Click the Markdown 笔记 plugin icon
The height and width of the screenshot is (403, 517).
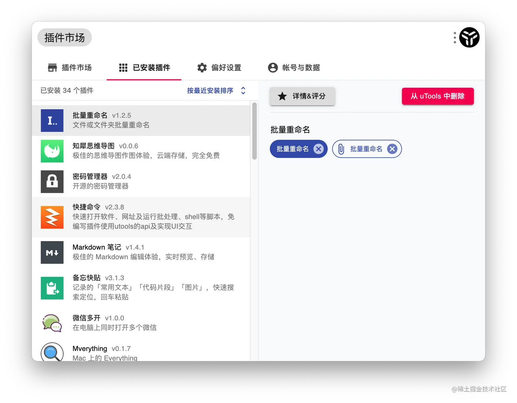[x=52, y=252]
